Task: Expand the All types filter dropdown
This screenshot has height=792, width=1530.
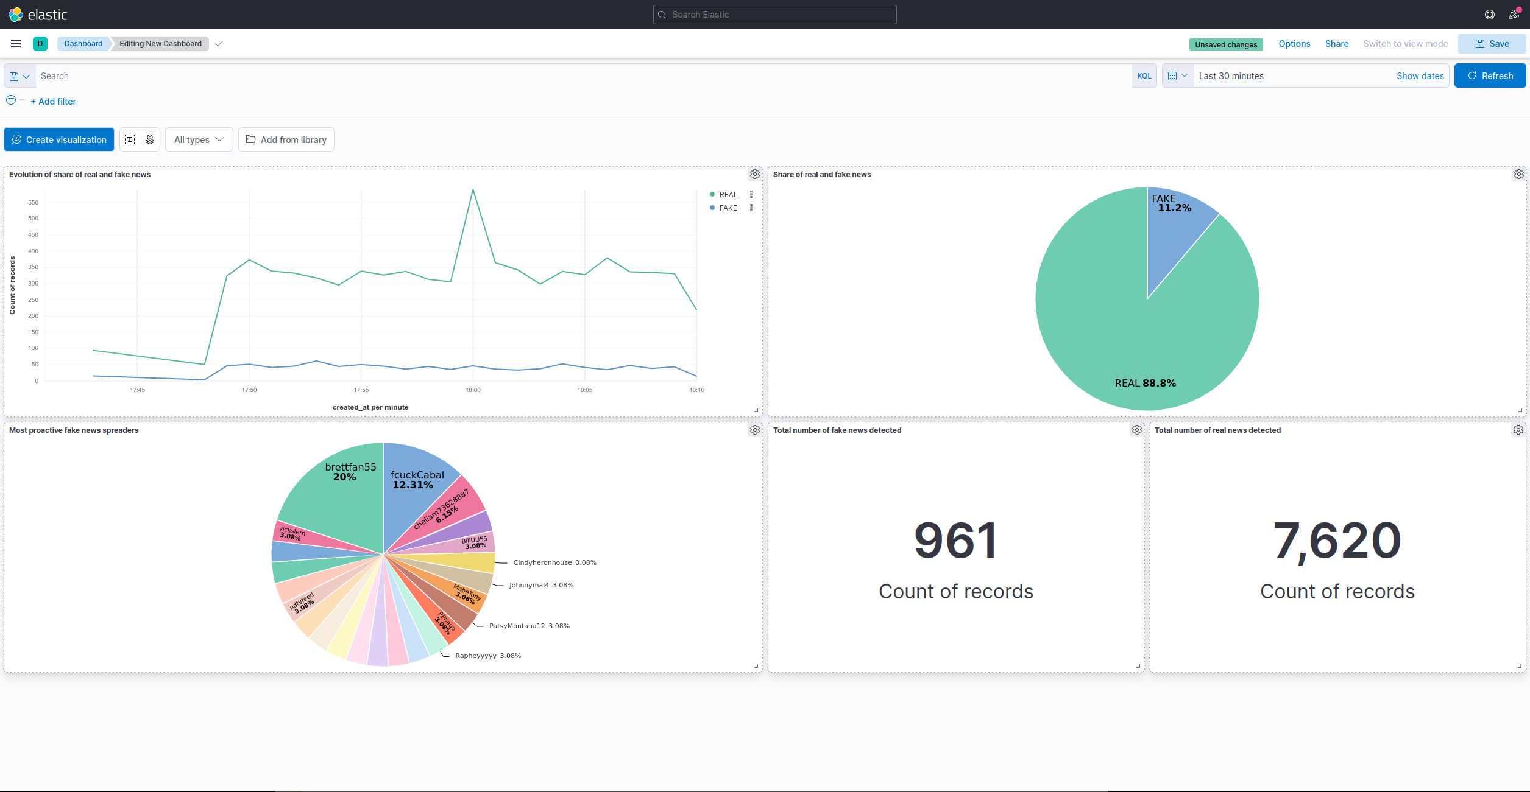Action: (198, 139)
